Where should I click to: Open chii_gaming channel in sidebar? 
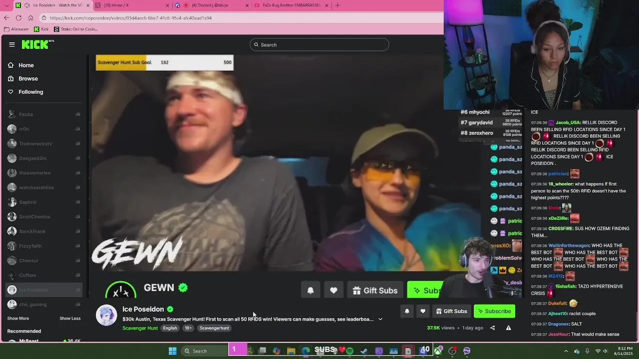tap(44, 304)
